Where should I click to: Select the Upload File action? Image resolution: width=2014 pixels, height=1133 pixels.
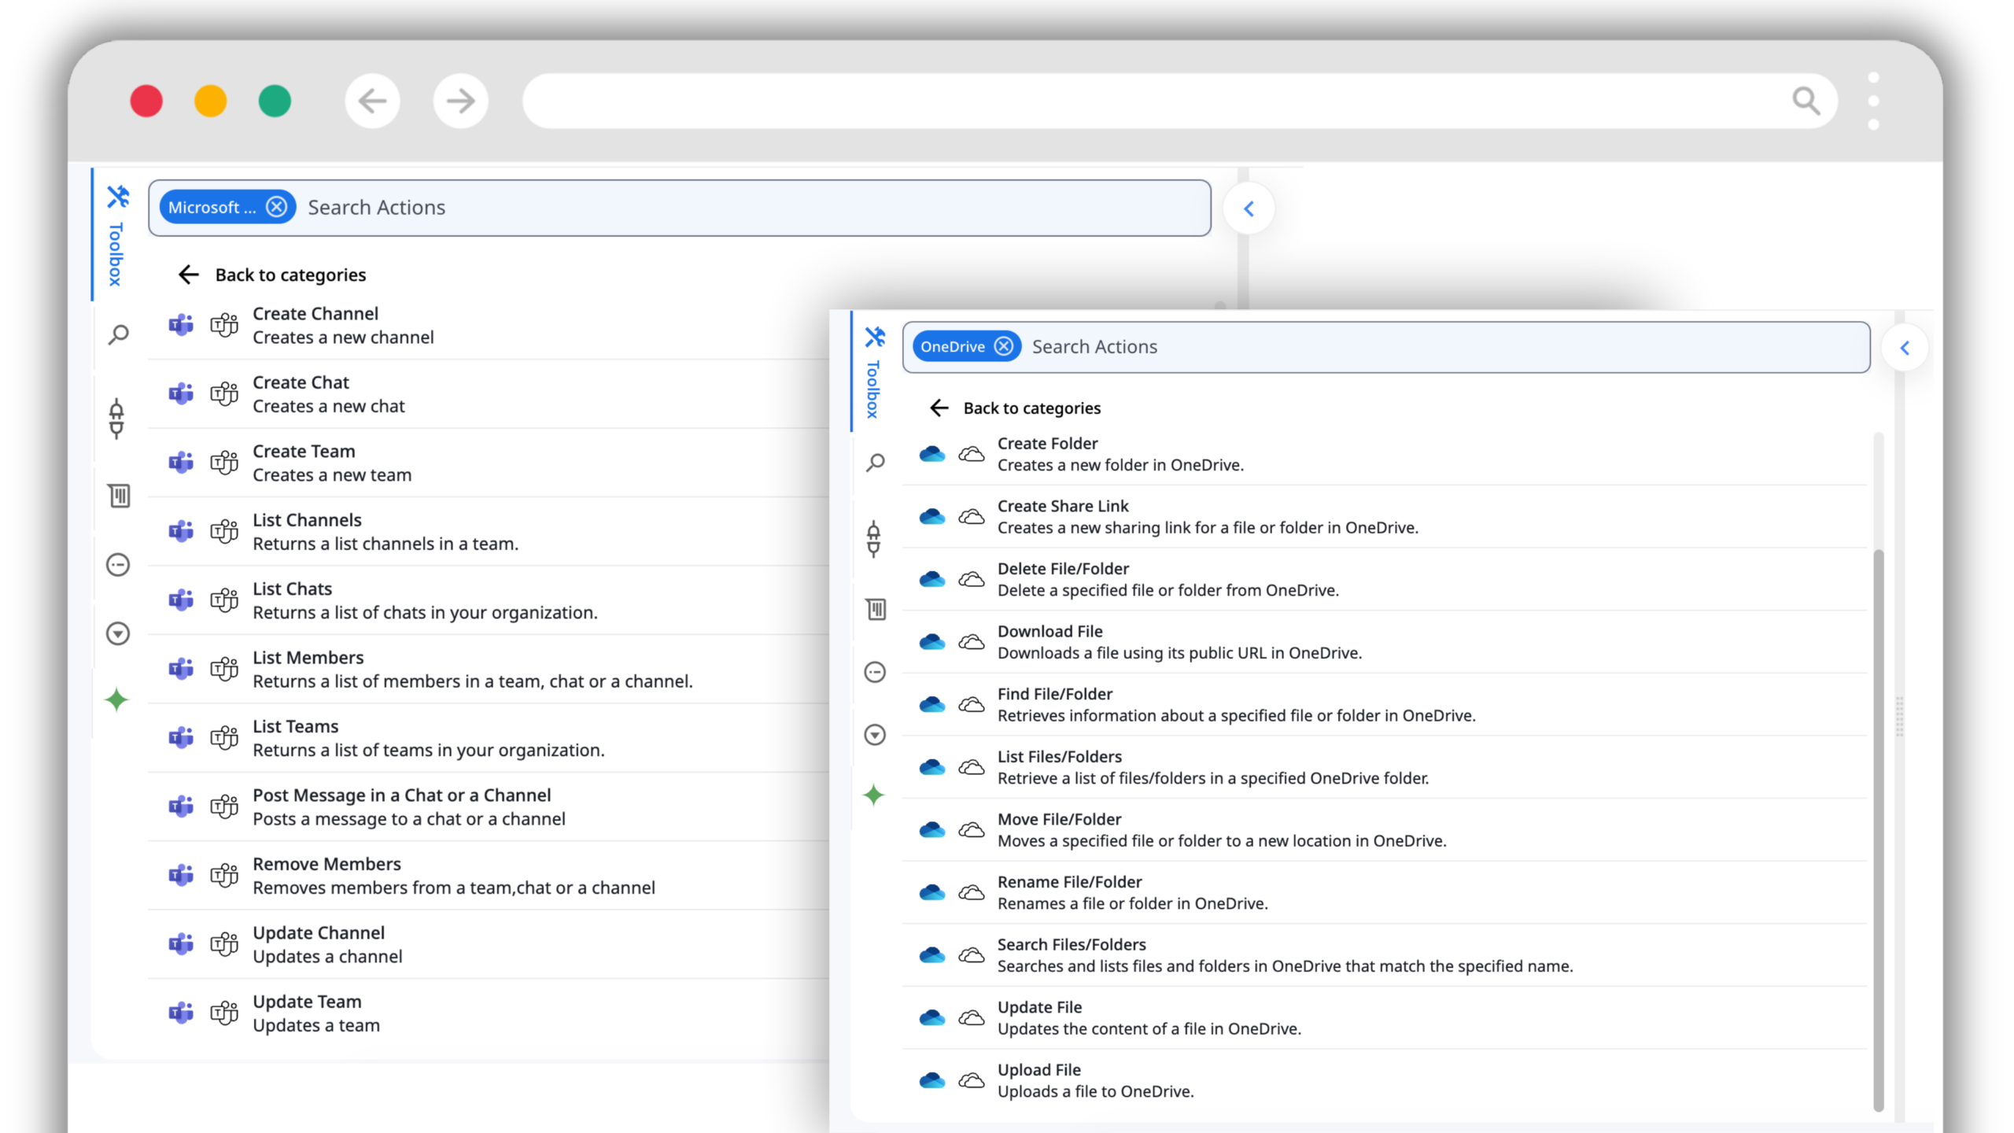1385,1080
